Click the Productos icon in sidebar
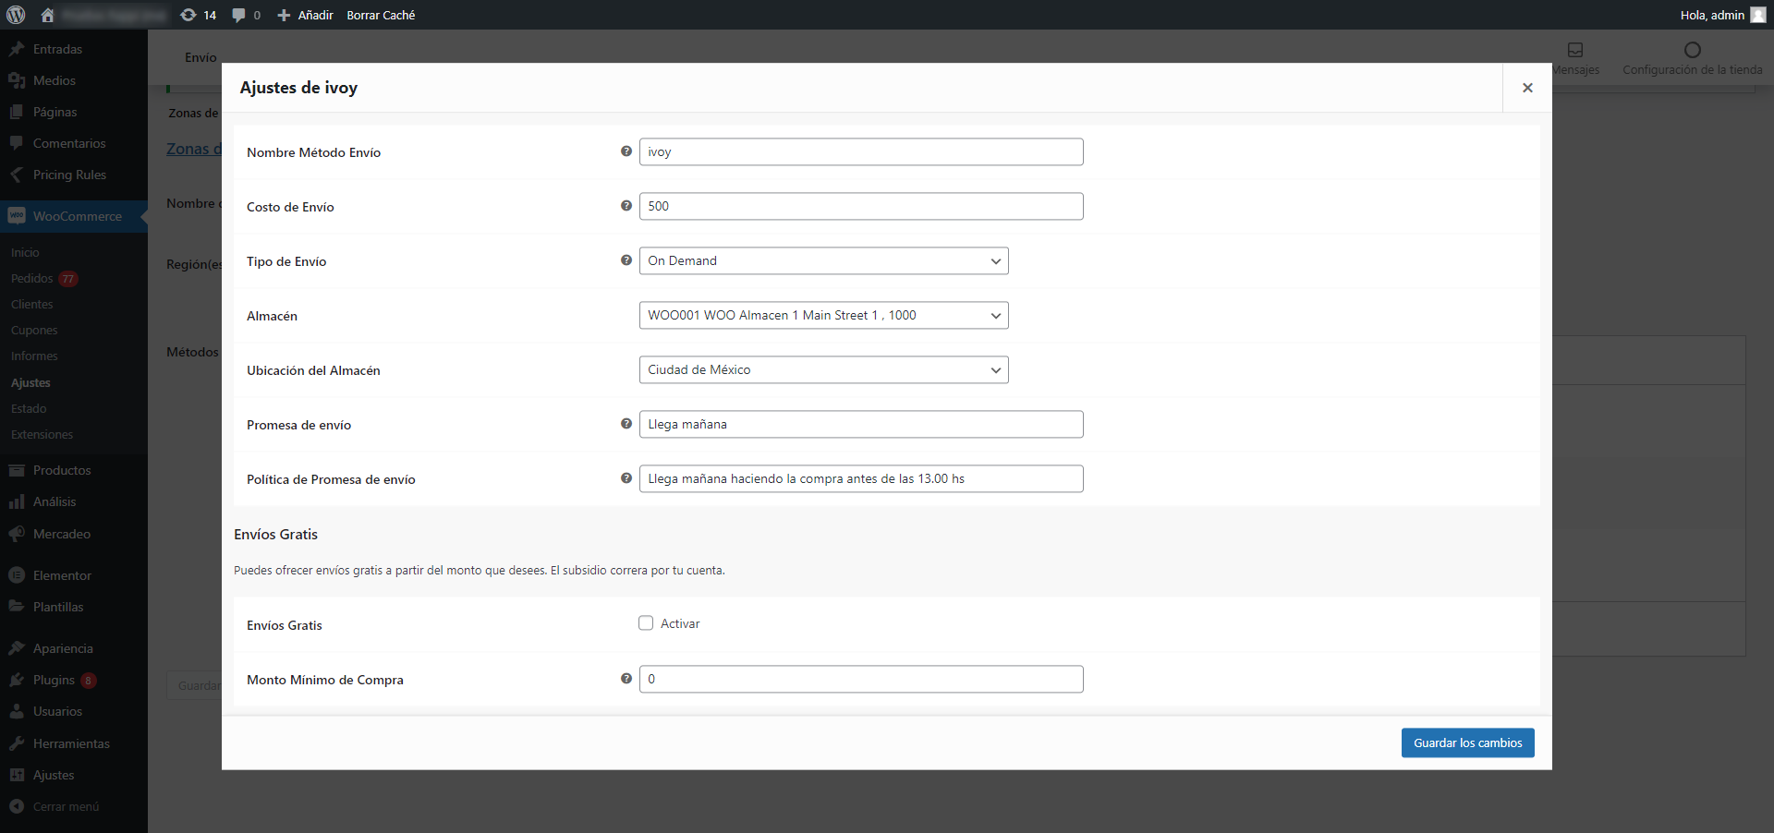 17,470
